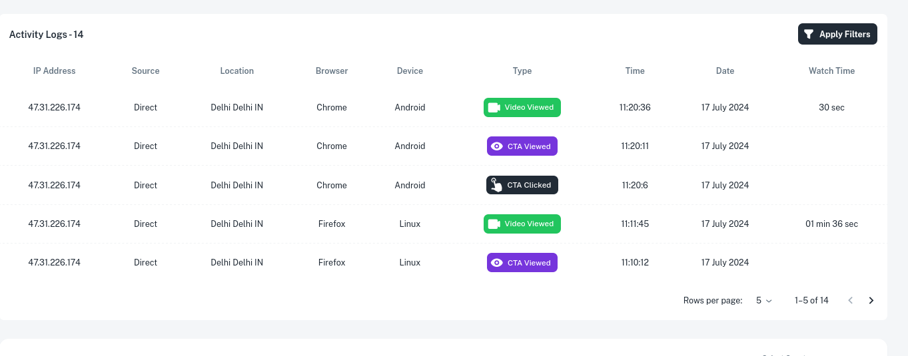Click the IP Address column header

coord(55,71)
